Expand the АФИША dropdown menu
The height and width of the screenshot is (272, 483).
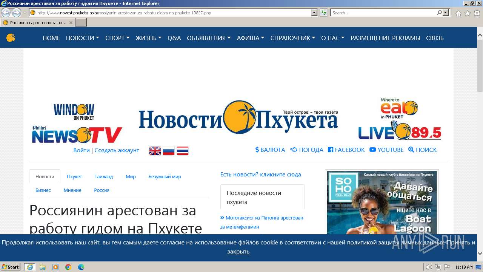(251, 38)
